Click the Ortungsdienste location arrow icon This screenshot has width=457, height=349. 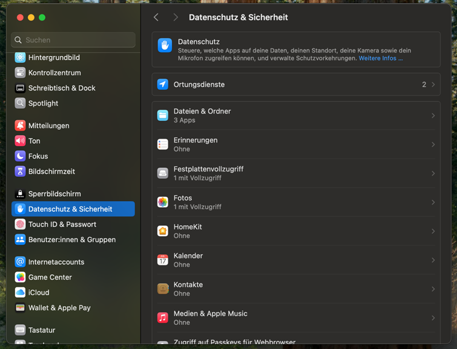163,85
